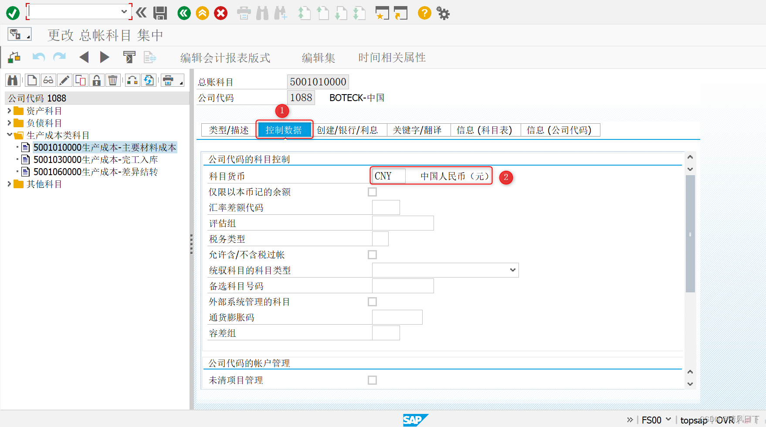This screenshot has width=766, height=427.
Task: Enable 未清项目管理 checkbox
Action: [x=373, y=380]
